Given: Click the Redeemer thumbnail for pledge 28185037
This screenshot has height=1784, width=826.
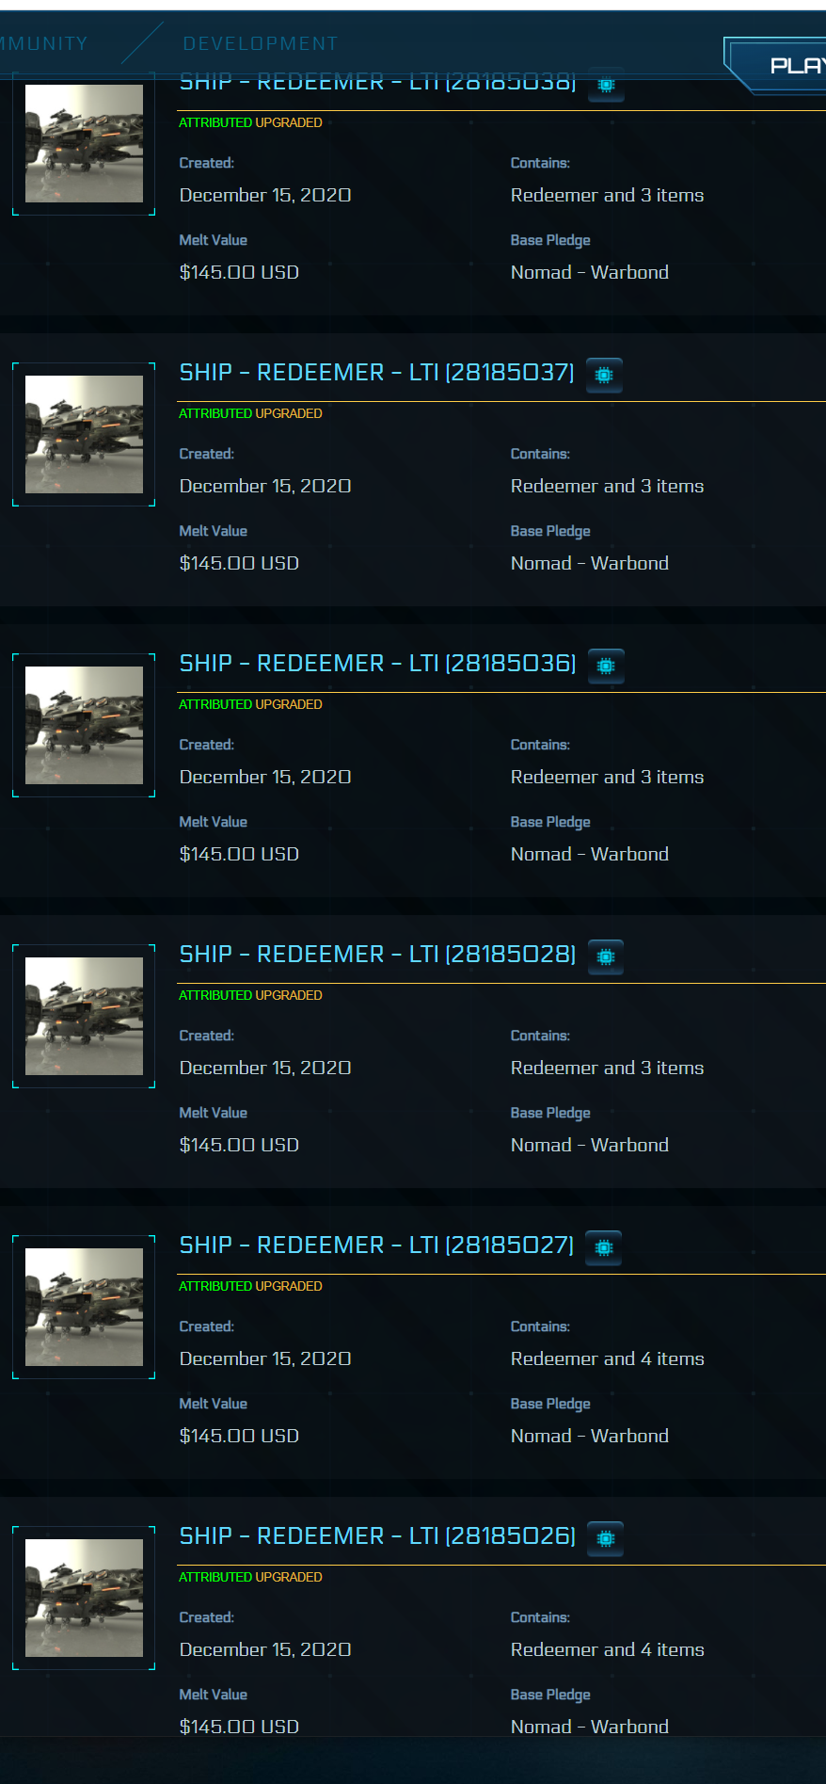Looking at the screenshot, I should (x=84, y=434).
